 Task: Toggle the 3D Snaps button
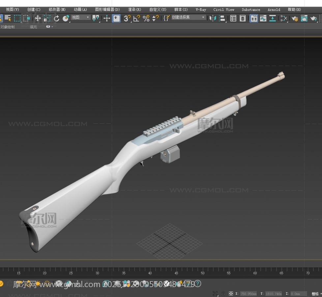tap(127, 18)
